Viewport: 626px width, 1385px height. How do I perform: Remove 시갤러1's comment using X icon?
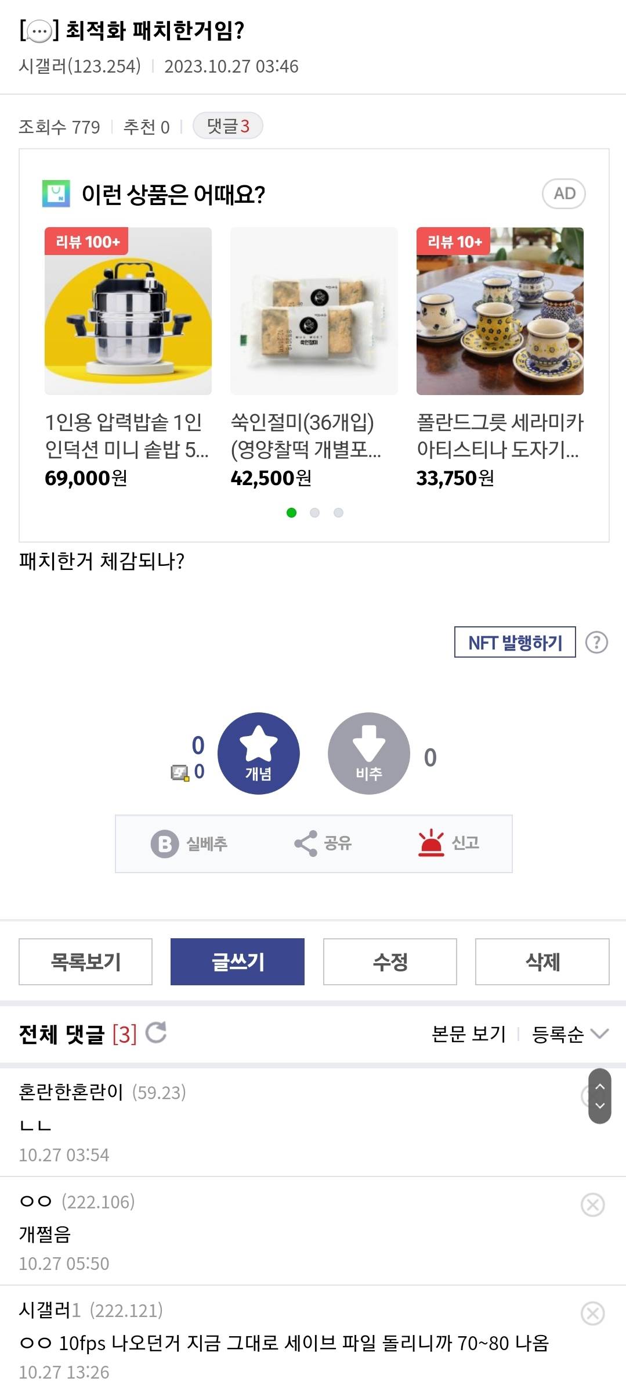(592, 1314)
